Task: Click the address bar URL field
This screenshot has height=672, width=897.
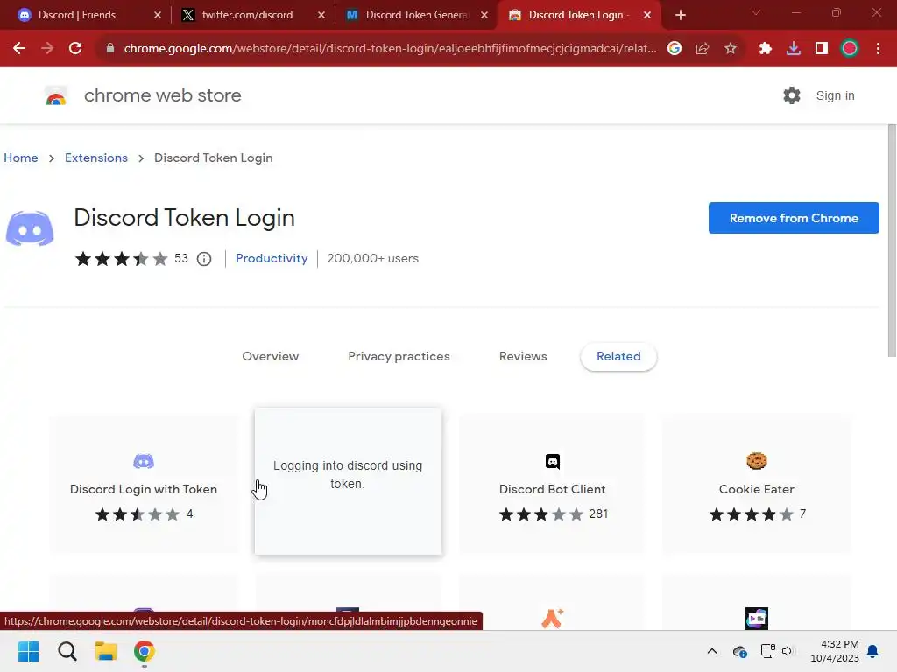Action: coord(389,49)
